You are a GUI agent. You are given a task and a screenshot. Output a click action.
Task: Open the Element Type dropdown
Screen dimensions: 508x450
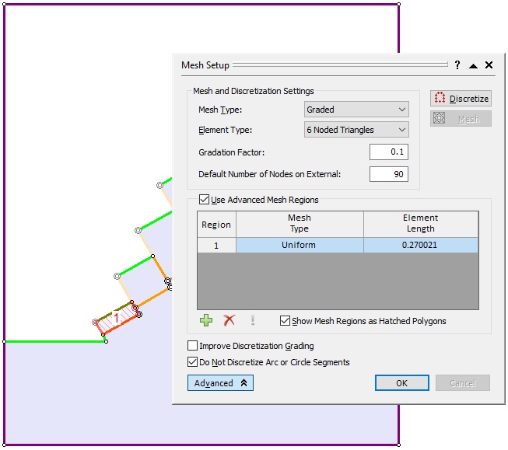pos(356,130)
